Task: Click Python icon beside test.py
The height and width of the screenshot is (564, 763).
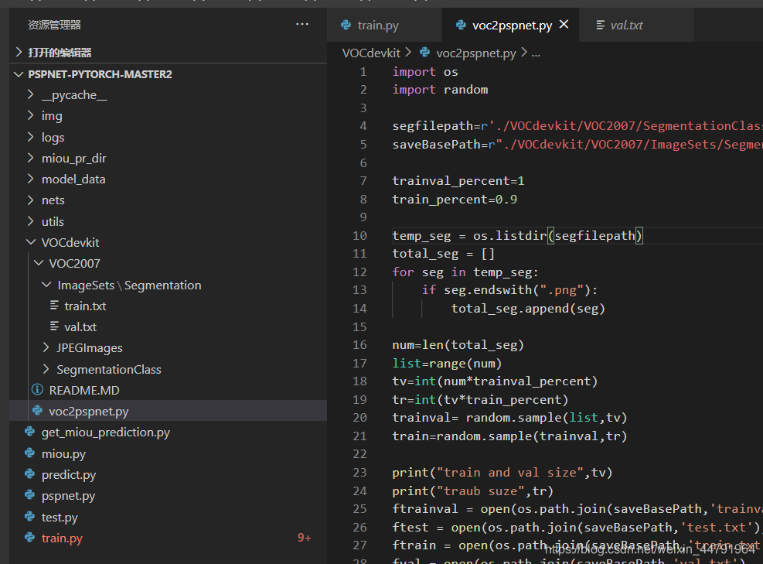Action: point(29,516)
